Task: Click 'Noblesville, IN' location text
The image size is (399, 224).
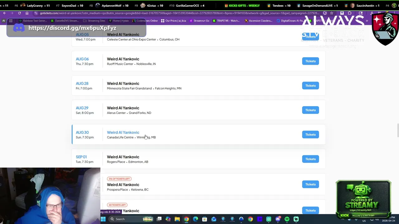Action: coord(146,64)
